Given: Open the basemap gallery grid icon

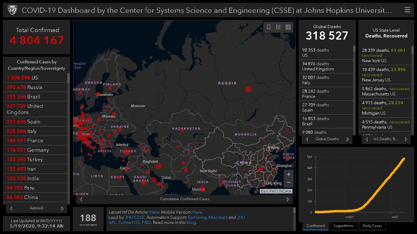Looking at the screenshot, I should tap(288, 27).
